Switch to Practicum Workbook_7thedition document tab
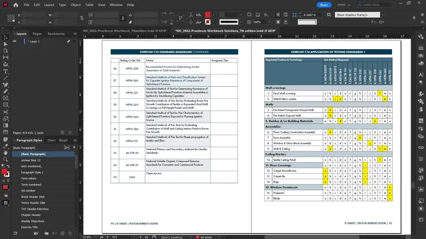 click(124, 31)
